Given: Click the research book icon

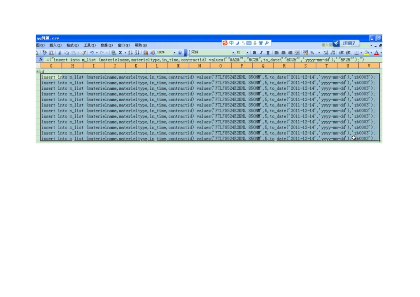Looking at the screenshot, I should tap(51, 53).
